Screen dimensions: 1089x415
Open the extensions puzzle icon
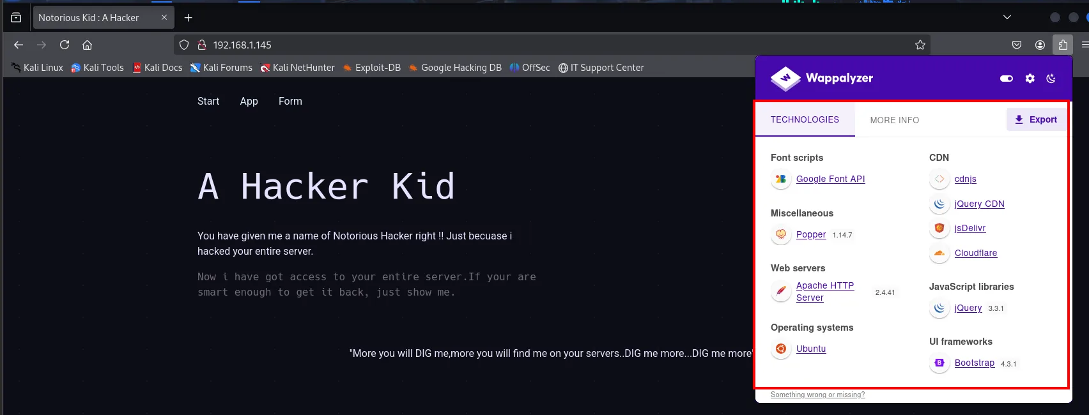point(1063,45)
